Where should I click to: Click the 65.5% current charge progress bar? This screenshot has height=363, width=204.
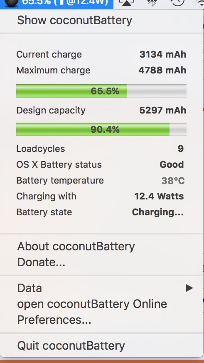click(x=101, y=91)
